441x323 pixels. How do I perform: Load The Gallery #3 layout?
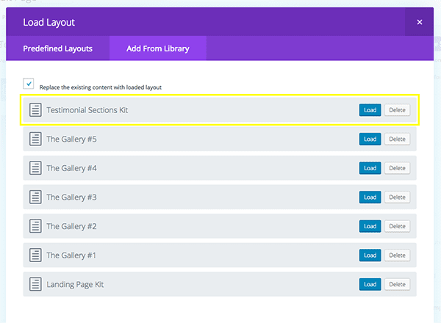370,197
